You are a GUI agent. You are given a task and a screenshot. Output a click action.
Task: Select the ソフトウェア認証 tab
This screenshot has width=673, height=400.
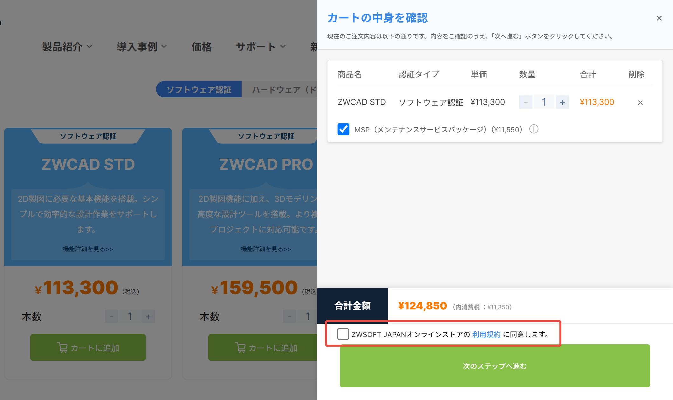click(x=199, y=89)
